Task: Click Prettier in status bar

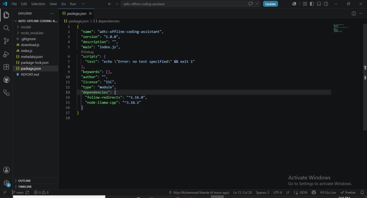Action: pyautogui.click(x=348, y=193)
